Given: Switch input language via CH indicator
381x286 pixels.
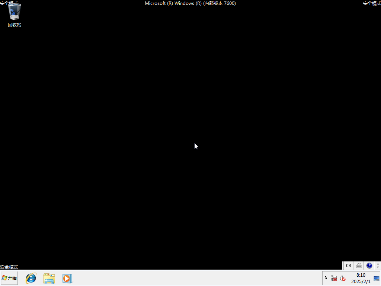Looking at the screenshot, I should coord(348,266).
